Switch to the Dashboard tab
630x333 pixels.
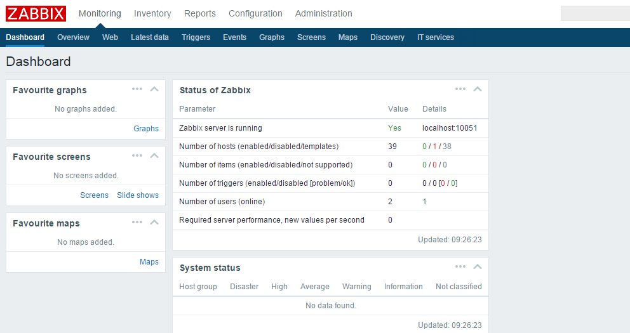coord(25,37)
